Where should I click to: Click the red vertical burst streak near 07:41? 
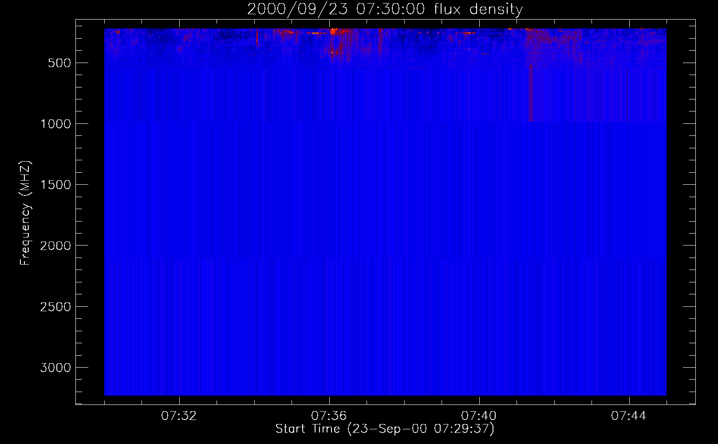(531, 93)
